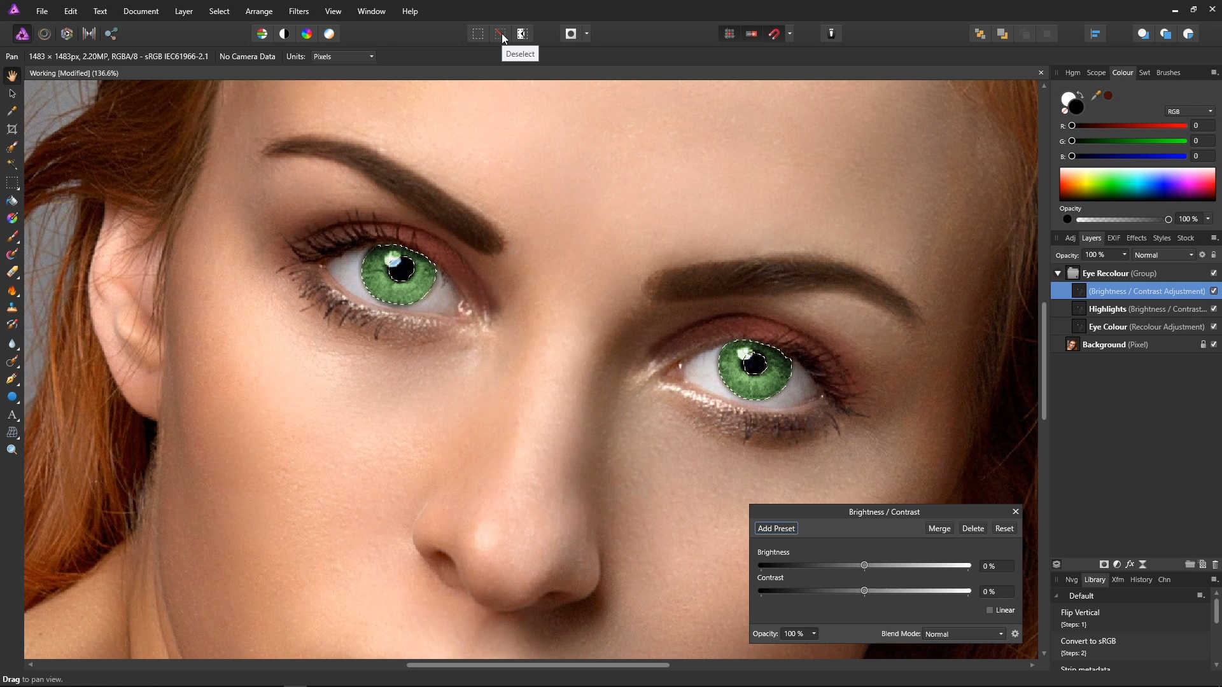Select the Move tool arrow
The width and height of the screenshot is (1222, 687).
point(12,94)
